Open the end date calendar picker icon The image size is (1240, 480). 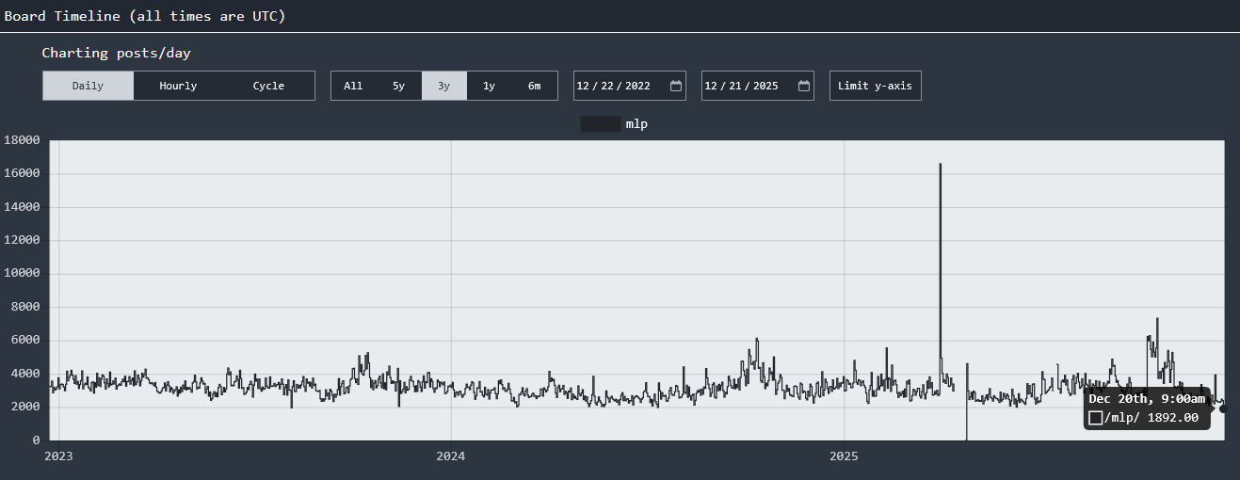[x=803, y=86]
